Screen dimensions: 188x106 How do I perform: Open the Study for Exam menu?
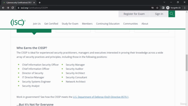(70, 24)
